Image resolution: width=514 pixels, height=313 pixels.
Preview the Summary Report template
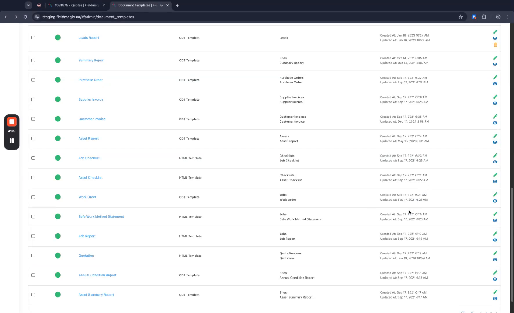pyautogui.click(x=495, y=64)
